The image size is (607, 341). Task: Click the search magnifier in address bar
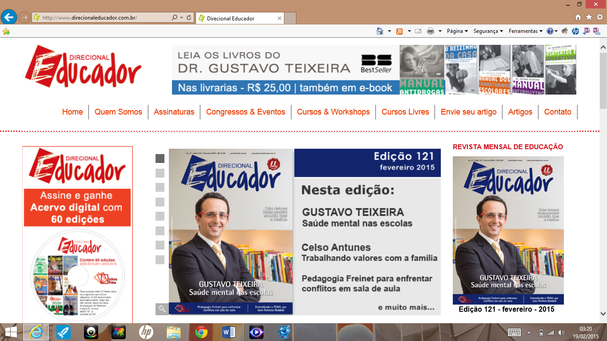[175, 18]
